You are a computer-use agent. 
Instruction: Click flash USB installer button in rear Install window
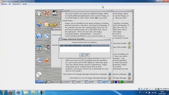[129, 47]
